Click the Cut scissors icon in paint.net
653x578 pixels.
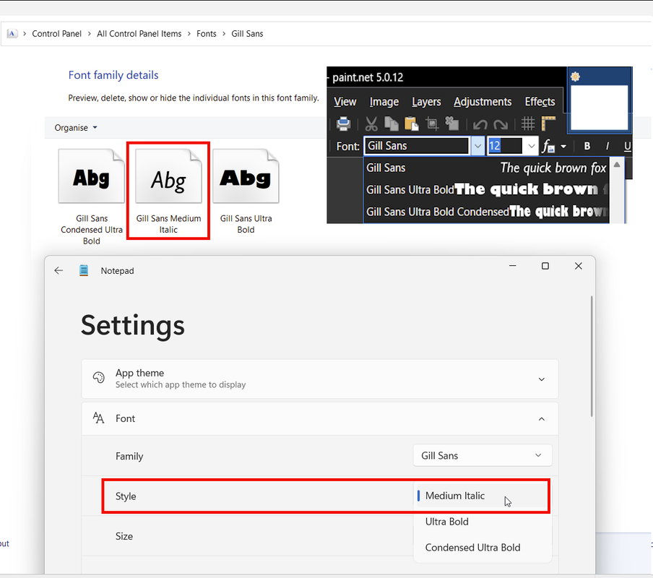[371, 124]
